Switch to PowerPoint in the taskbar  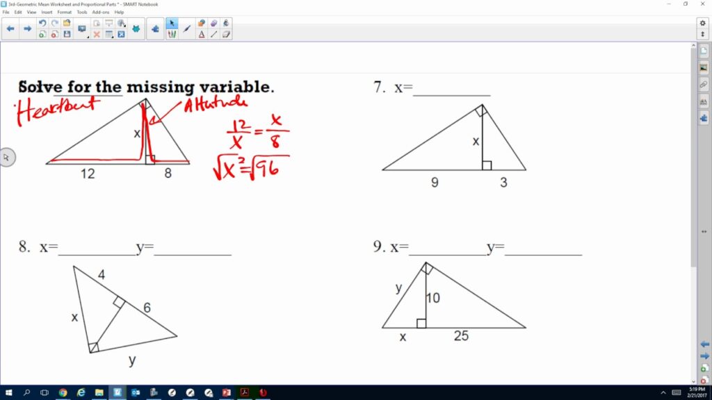(226, 392)
